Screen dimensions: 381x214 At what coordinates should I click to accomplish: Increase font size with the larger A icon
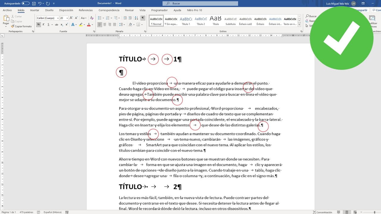(71, 18)
